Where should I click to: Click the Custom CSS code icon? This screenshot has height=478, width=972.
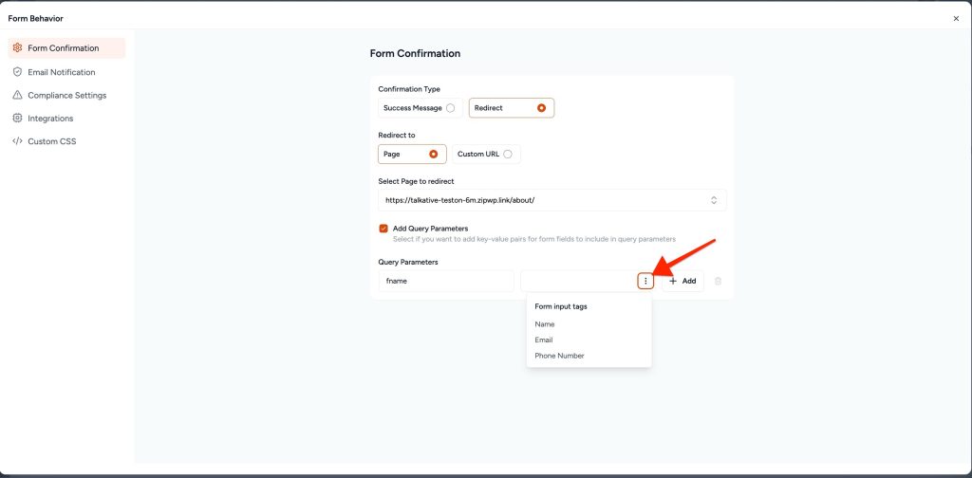[x=17, y=141]
